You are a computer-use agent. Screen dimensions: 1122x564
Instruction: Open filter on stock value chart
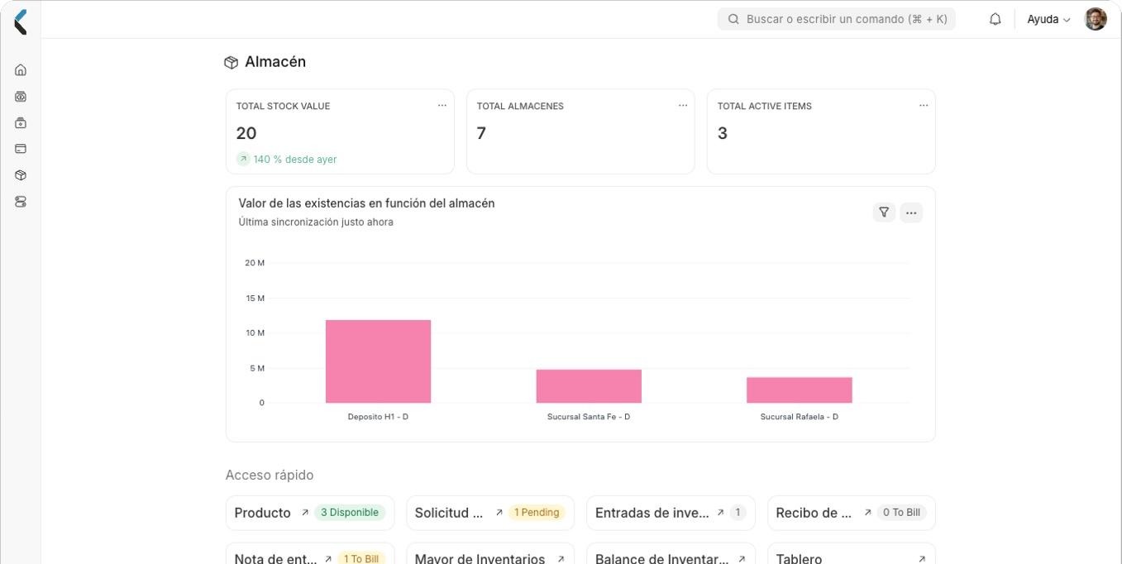tap(884, 213)
